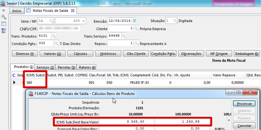This screenshot has width=261, height=130.
Task: Click the Cliente code field
Action: pyautogui.click(x=121, y=28)
